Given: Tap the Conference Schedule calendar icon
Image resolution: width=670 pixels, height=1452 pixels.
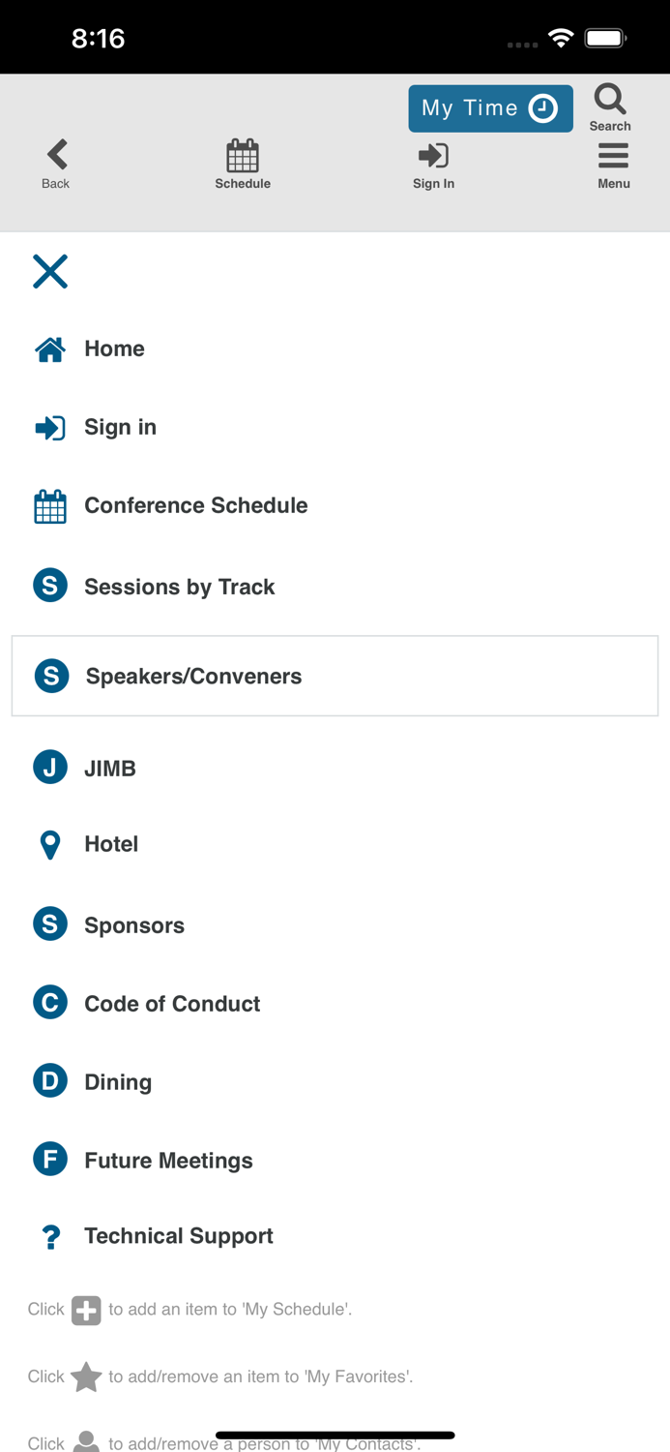Looking at the screenshot, I should point(50,506).
